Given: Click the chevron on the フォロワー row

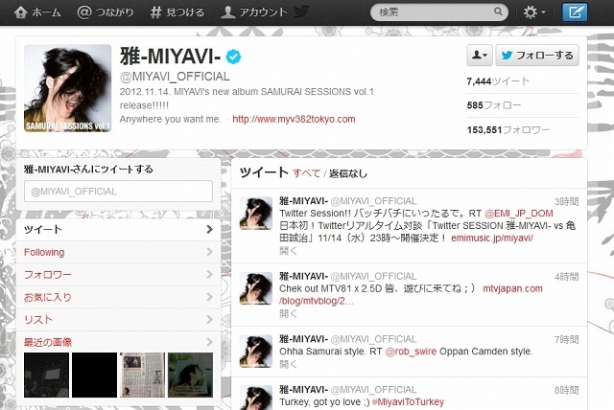Looking at the screenshot, I should click(209, 275).
